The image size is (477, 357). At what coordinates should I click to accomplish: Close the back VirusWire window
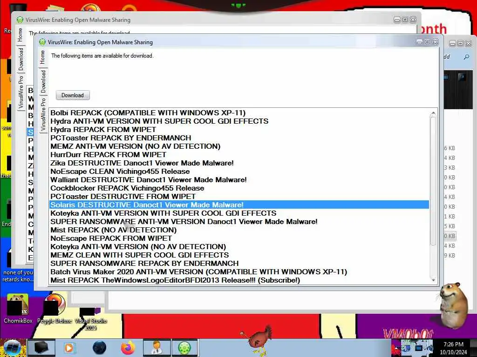(413, 20)
